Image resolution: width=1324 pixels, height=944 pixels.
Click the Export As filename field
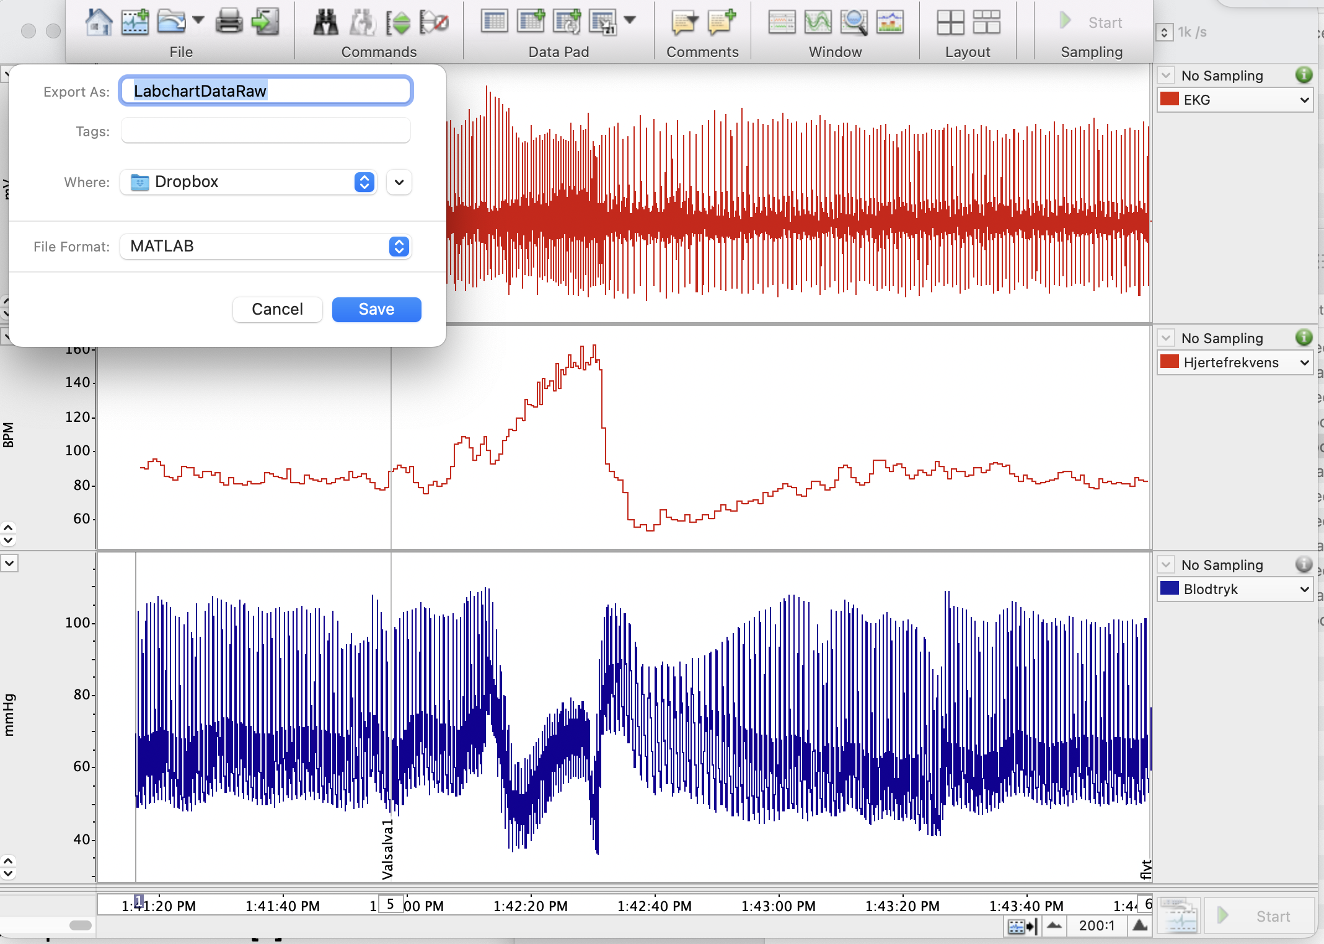pos(265,91)
